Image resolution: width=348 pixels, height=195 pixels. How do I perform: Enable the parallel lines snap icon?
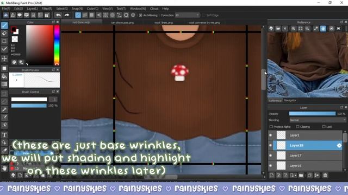coord(85,15)
